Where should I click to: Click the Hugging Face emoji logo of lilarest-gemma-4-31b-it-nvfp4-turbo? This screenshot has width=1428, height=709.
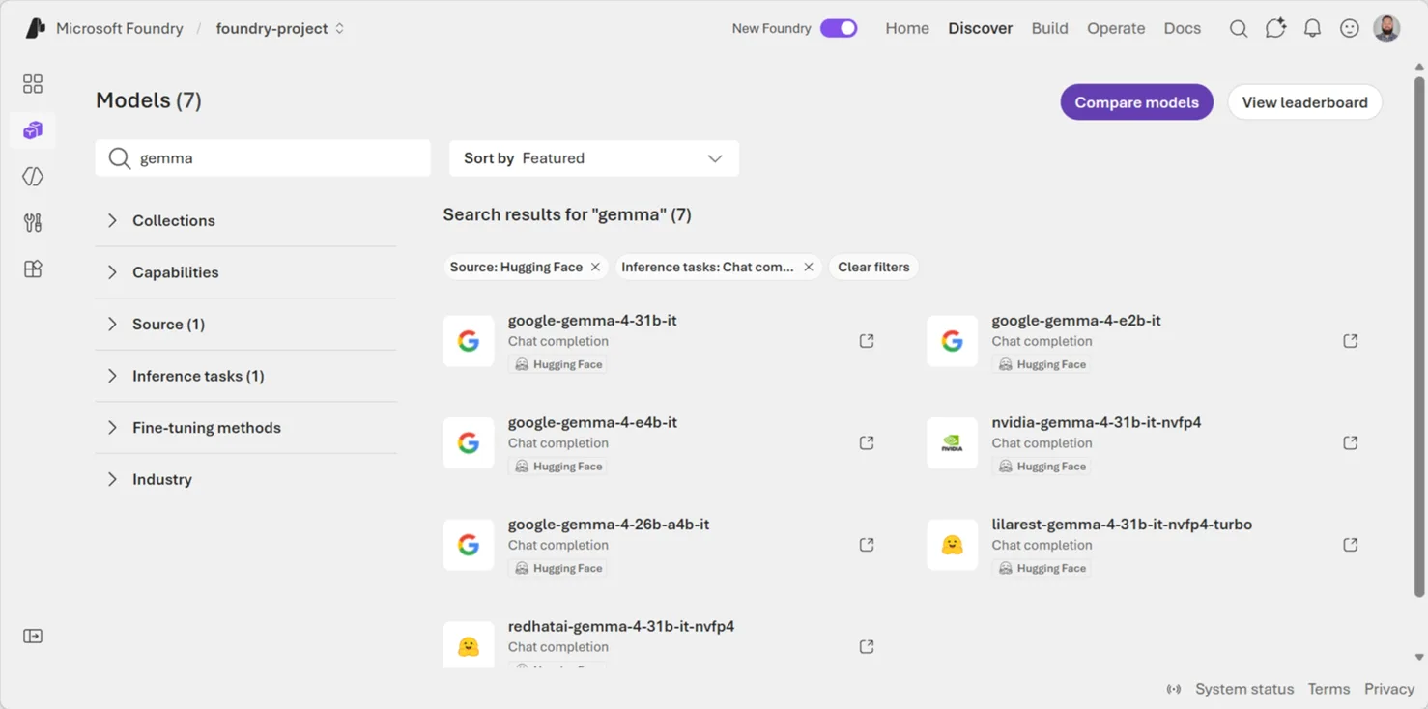point(953,545)
